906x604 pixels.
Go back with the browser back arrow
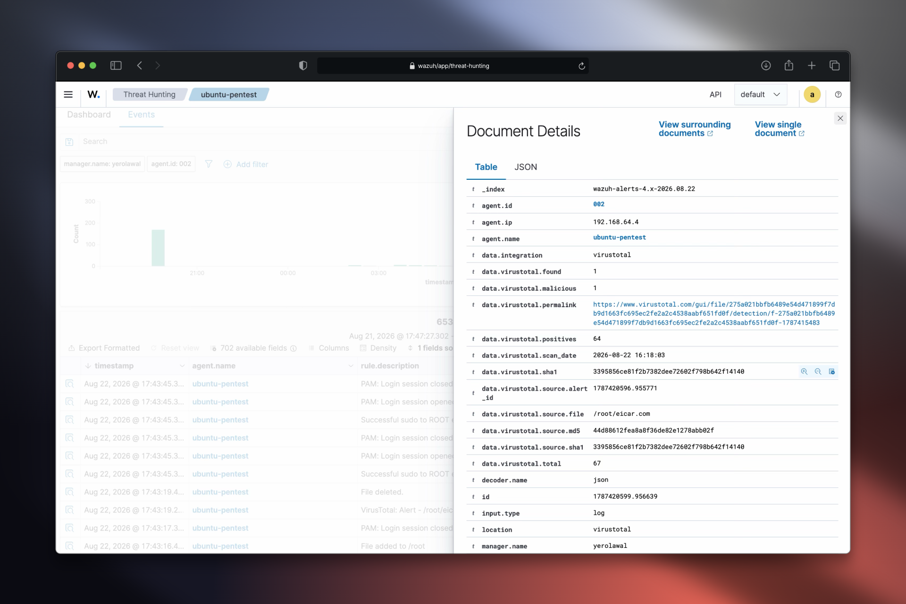(x=140, y=66)
